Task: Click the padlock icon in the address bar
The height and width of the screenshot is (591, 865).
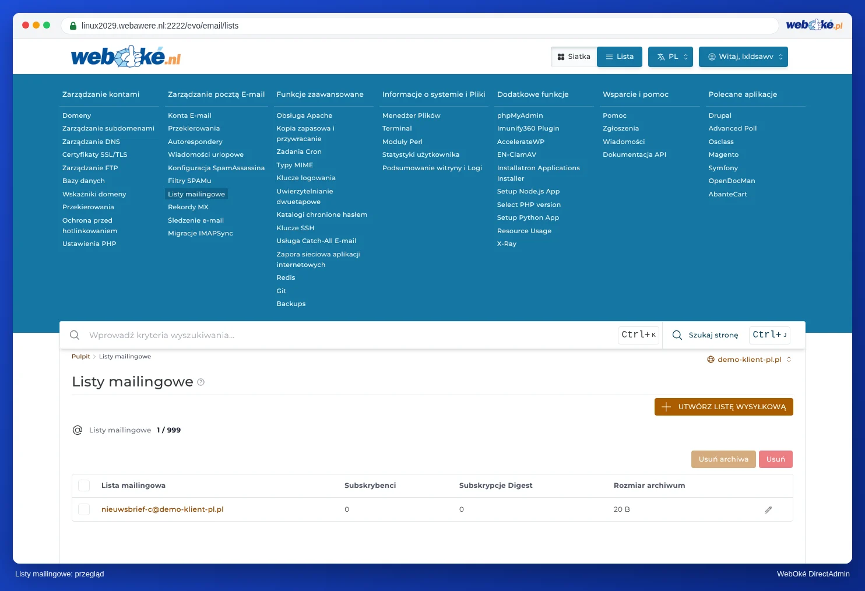Action: [73, 26]
